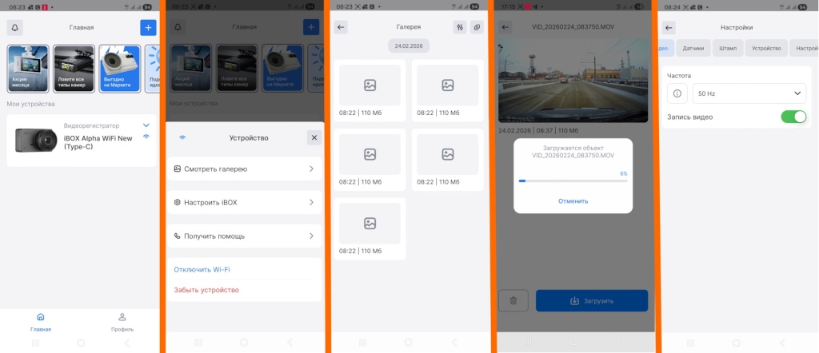Select Настроить iBOX option
This screenshot has height=353, width=819.
coord(244,202)
